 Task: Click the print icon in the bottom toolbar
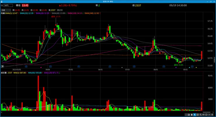pyautogui.click(x=189, y=115)
